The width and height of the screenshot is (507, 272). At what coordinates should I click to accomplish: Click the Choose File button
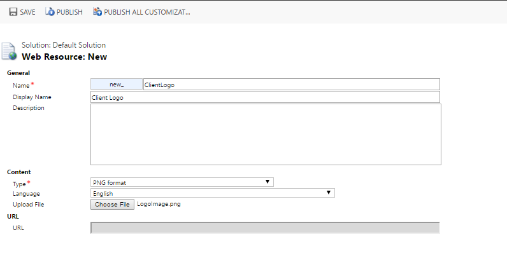[112, 204]
